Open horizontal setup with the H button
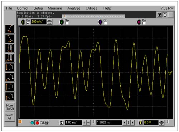This screenshot has width=179, height=132. point(62,123)
